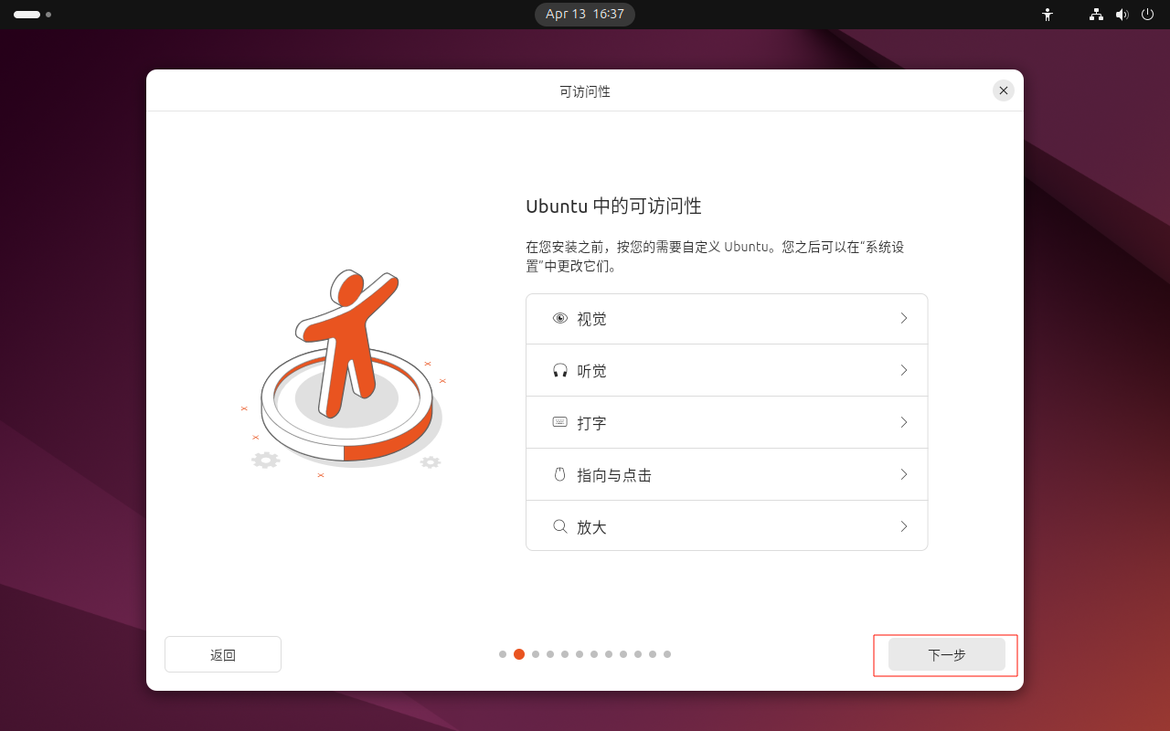
Task: Open the 放大 accessibility options
Action: 727,525
